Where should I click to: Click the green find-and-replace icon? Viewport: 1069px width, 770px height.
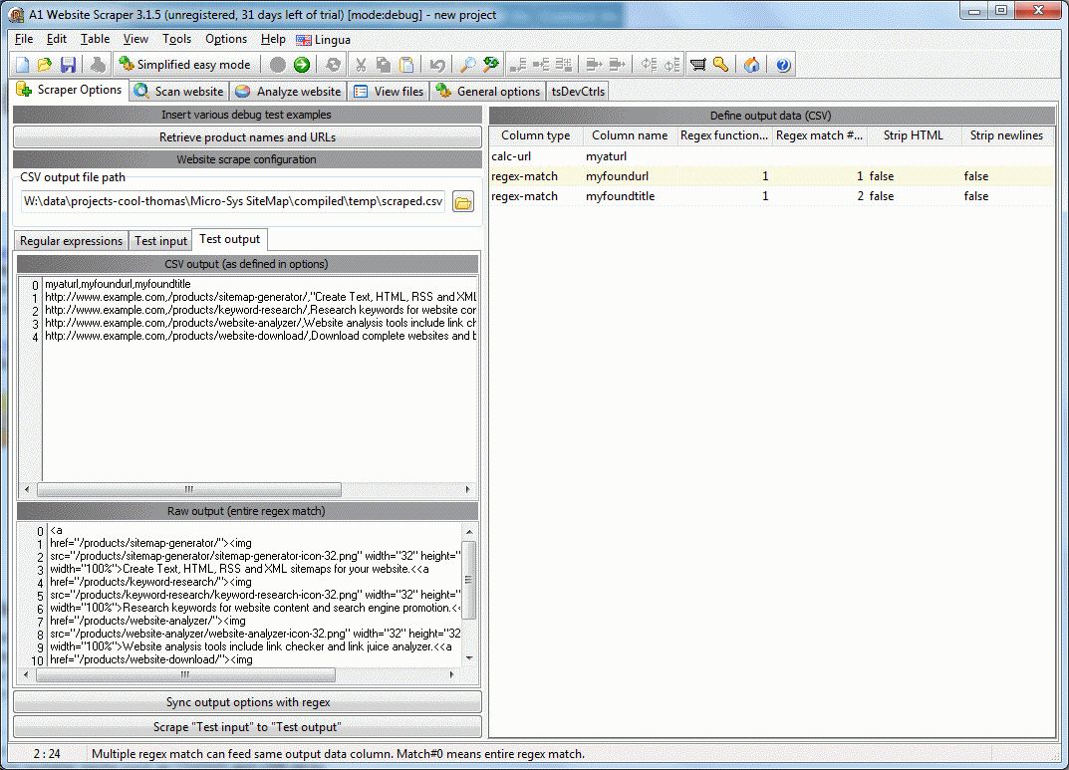[x=491, y=65]
